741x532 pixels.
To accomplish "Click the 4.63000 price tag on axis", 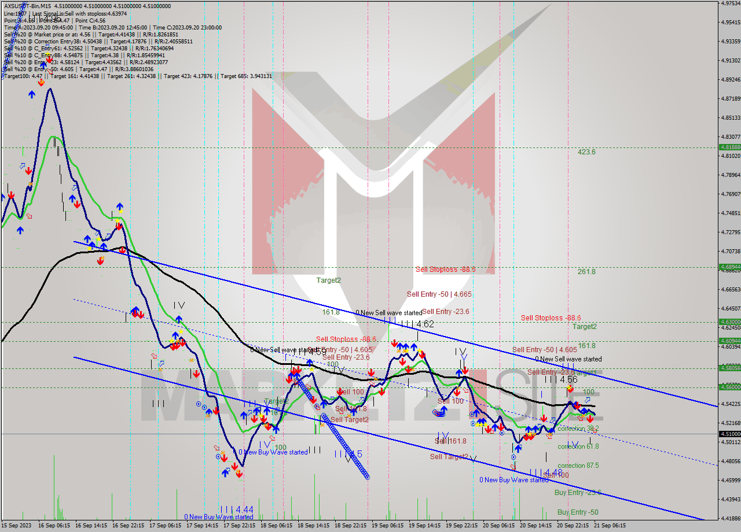I will [x=729, y=322].
